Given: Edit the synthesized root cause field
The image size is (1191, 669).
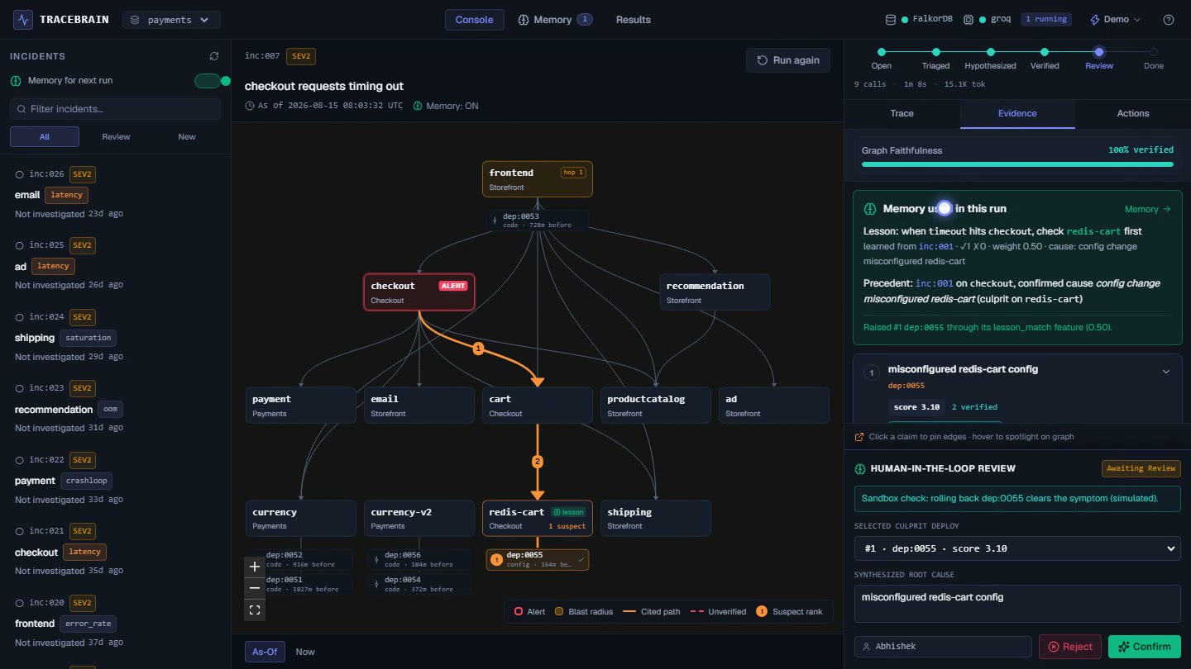Looking at the screenshot, I should coord(1017,604).
